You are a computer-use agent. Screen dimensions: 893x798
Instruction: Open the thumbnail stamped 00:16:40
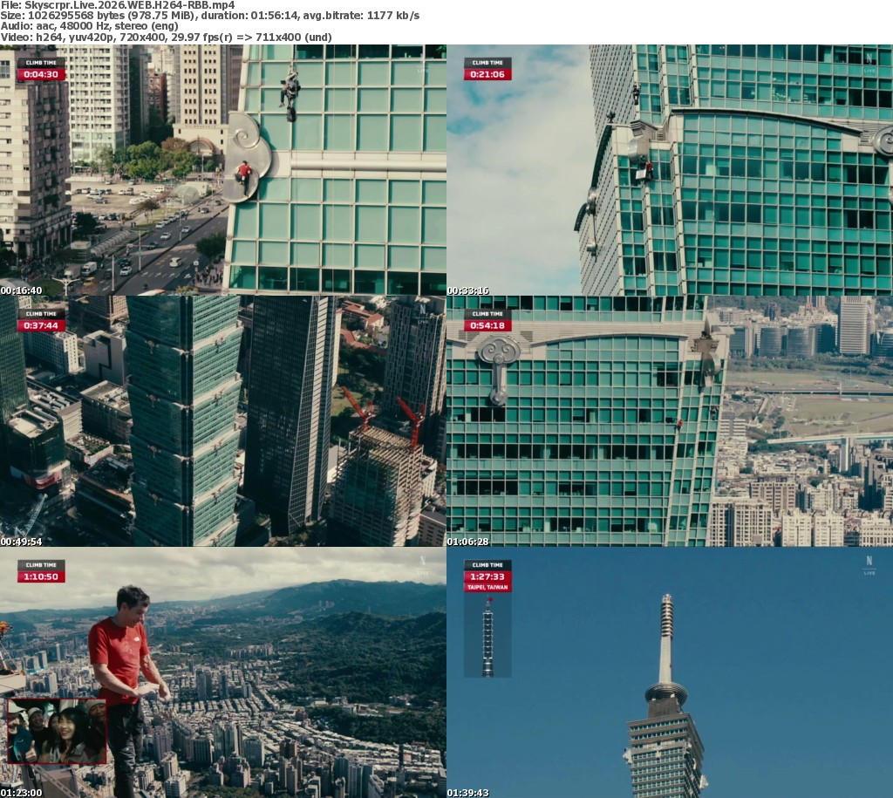(x=223, y=170)
